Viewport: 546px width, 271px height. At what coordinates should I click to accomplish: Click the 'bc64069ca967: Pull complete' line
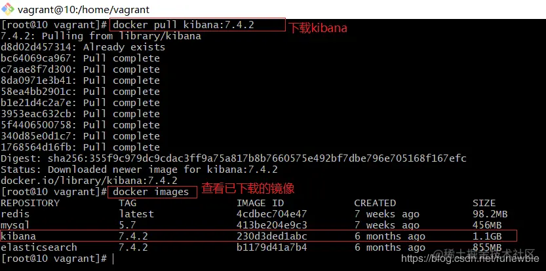tap(80, 58)
